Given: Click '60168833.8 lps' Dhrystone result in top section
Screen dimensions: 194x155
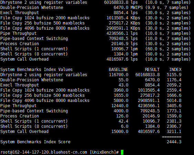Looking at the screenshot, I should tap(121, 2).
